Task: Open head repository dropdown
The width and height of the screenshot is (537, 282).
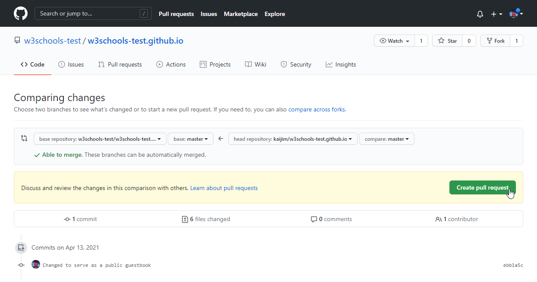Action: (292, 139)
